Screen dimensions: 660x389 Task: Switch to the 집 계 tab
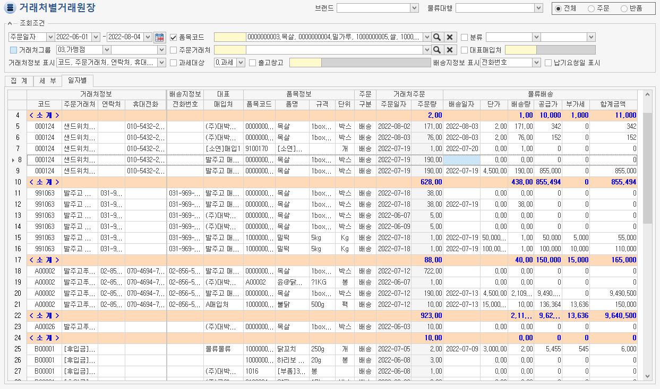pyautogui.click(x=19, y=81)
